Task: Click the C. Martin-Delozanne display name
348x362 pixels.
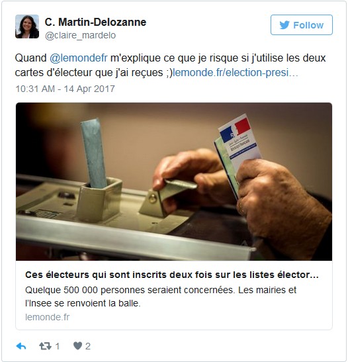Action: tap(95, 22)
